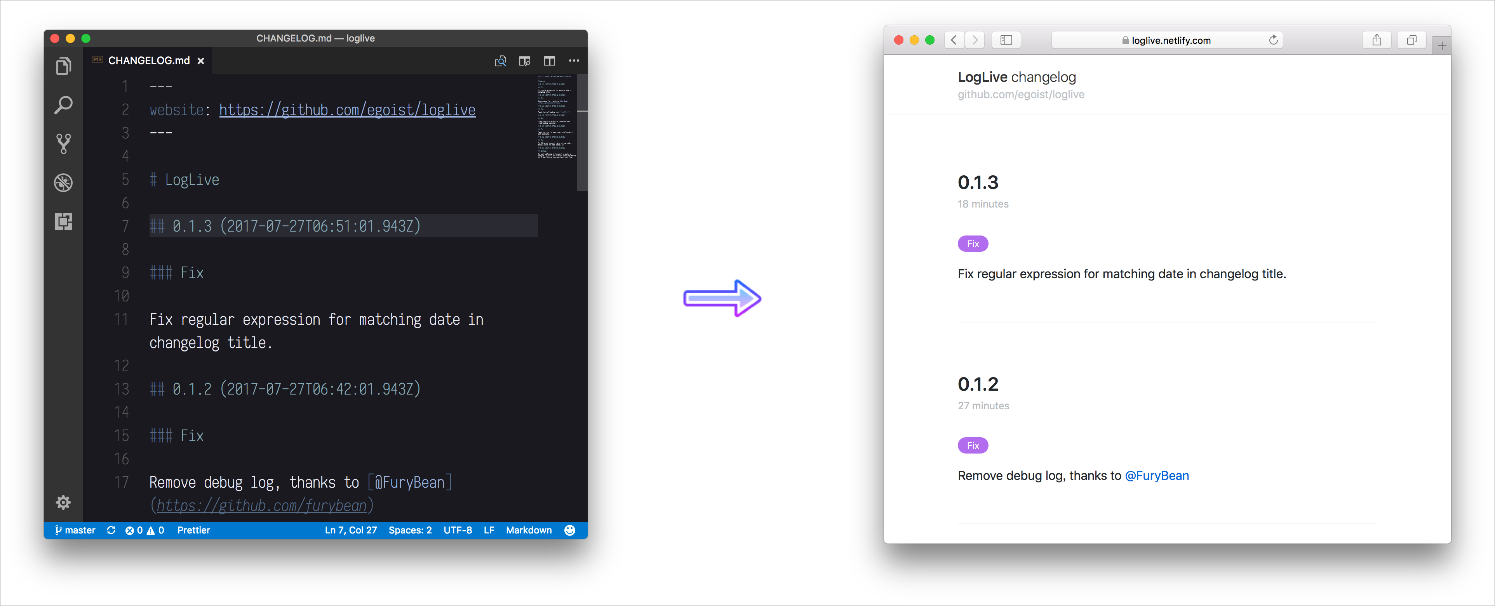Image resolution: width=1495 pixels, height=606 pixels.
Task: Open the Debug bug icon in sidebar
Action: (63, 183)
